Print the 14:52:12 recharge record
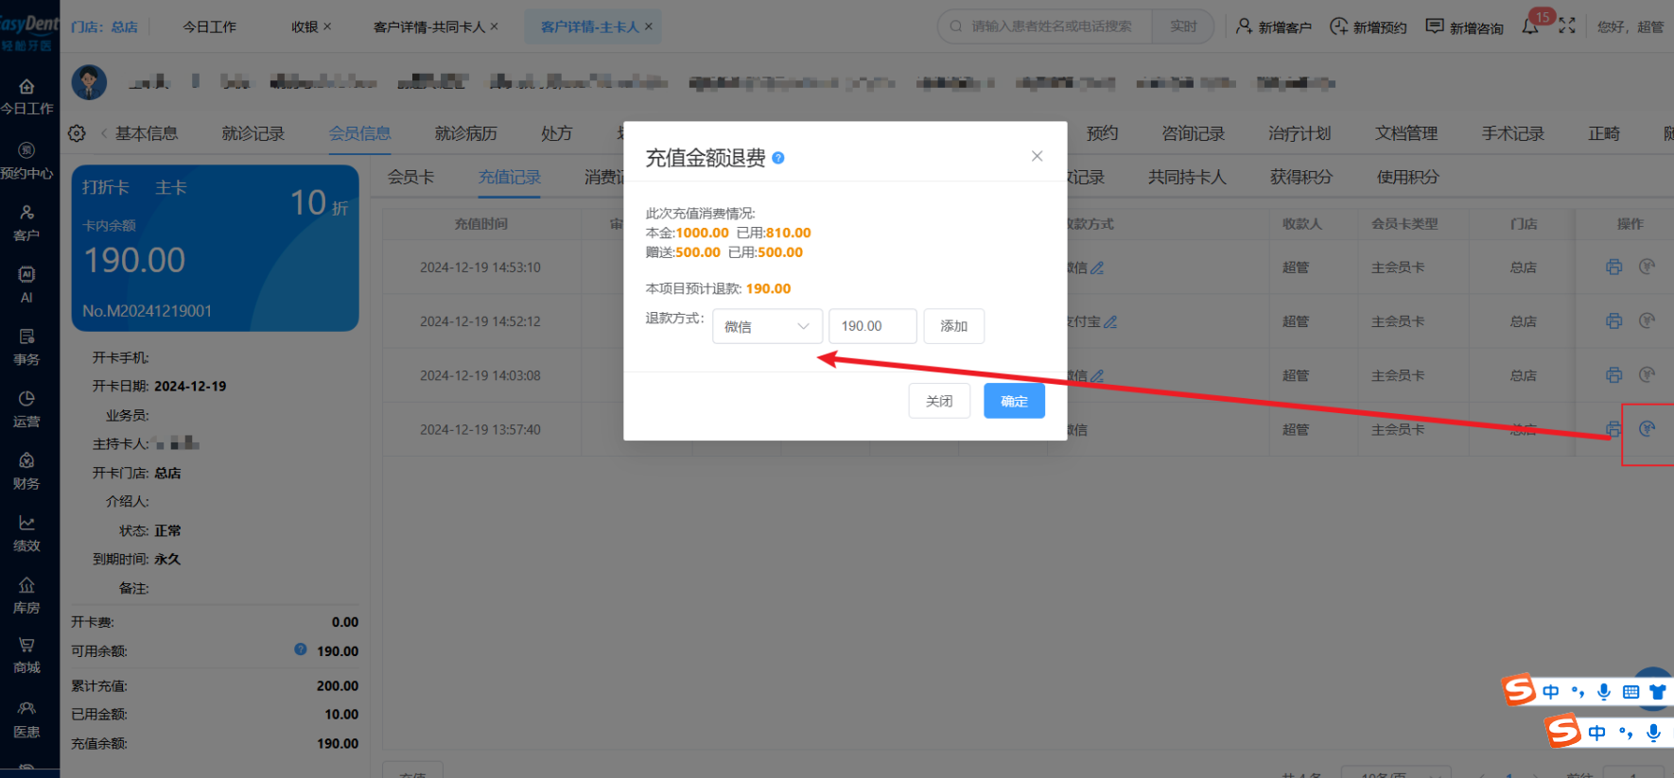The width and height of the screenshot is (1674, 778). click(x=1614, y=320)
